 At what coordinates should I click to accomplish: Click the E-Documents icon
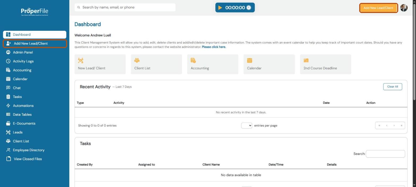pyautogui.click(x=8, y=123)
